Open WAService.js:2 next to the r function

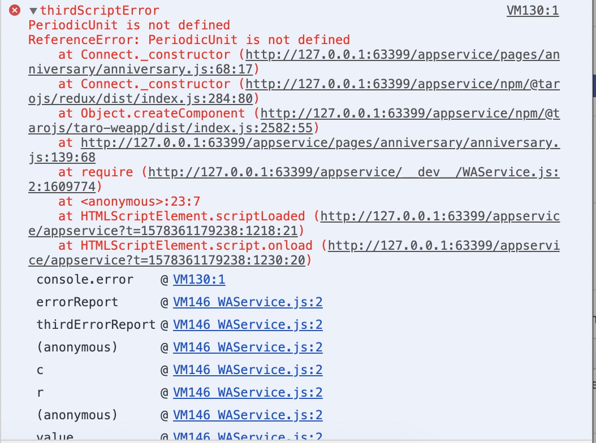point(248,392)
